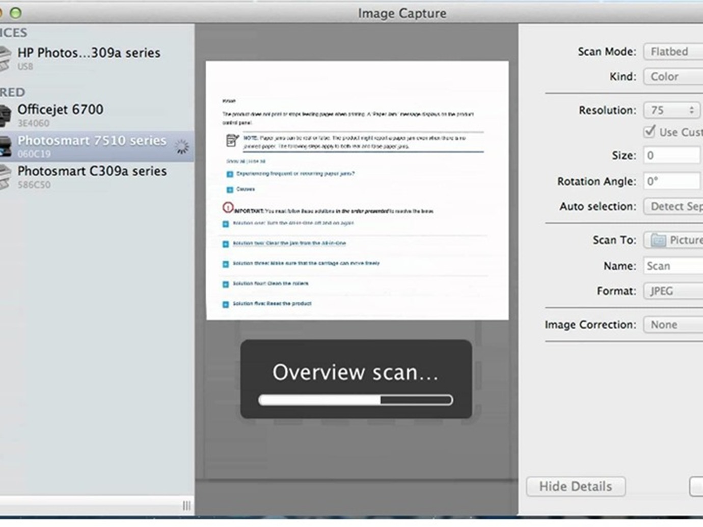Image resolution: width=703 pixels, height=527 pixels.
Task: Click the Photosmart C309a series printer icon
Action: 5,177
